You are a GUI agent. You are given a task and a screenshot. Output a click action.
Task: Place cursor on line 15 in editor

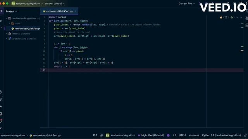pos(146,70)
